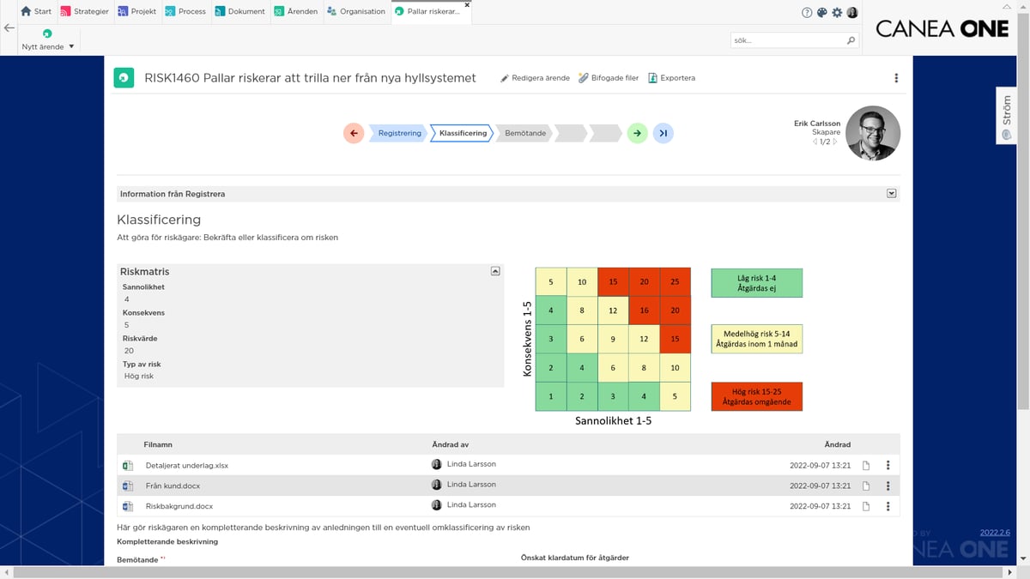Click the Exportera icon
Screen dimensions: 1030x579
click(653, 78)
